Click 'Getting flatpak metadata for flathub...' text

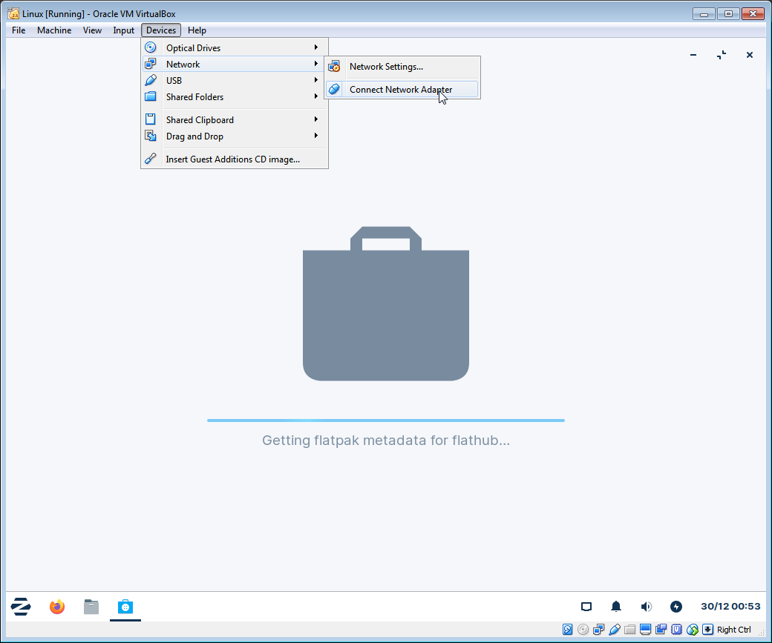[x=386, y=440]
